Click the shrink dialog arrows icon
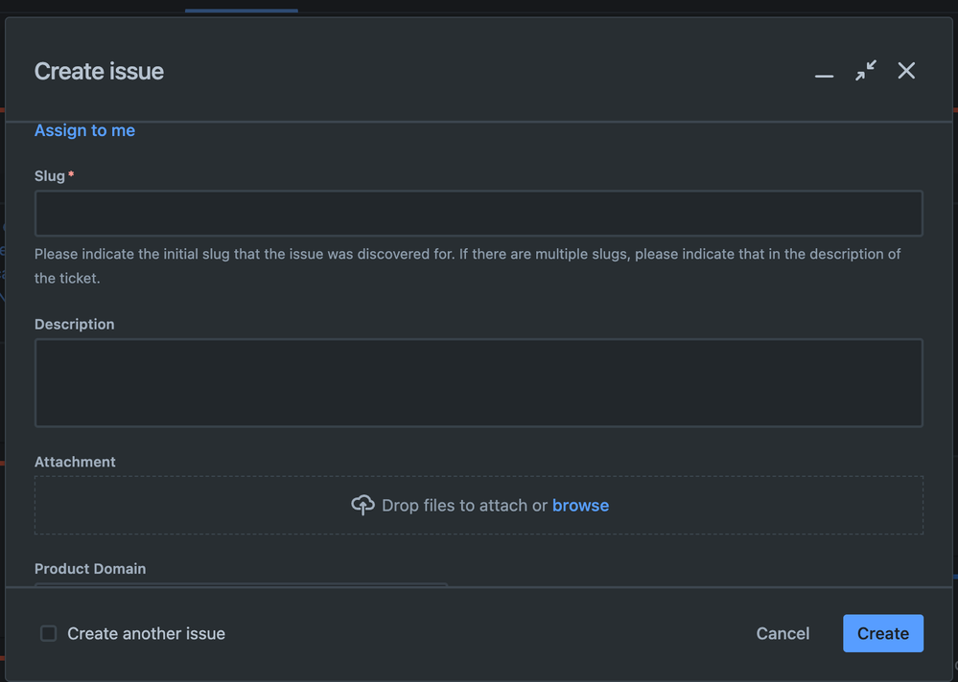958x682 pixels. coord(866,71)
